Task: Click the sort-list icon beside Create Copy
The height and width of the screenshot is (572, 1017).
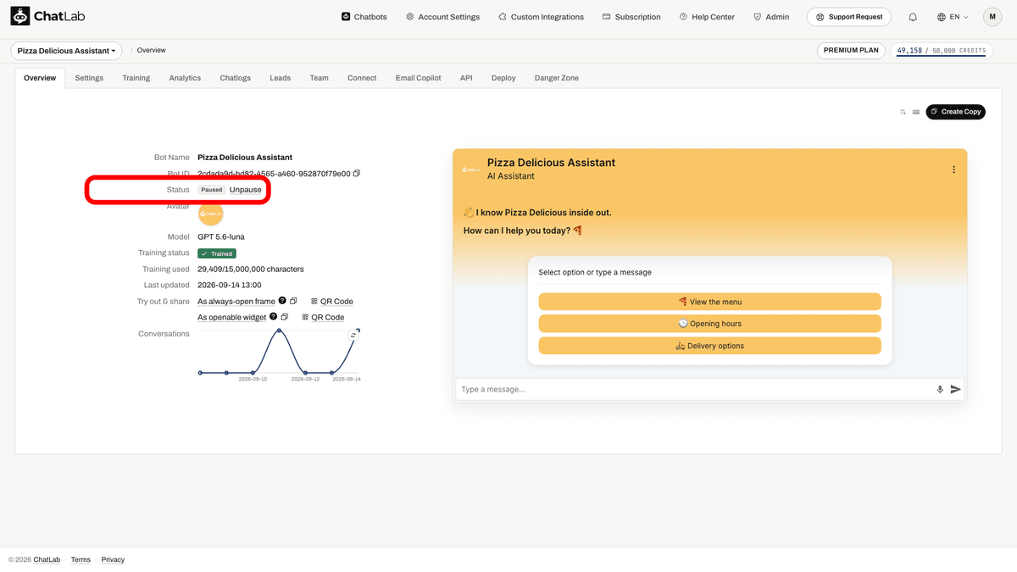Action: 903,112
